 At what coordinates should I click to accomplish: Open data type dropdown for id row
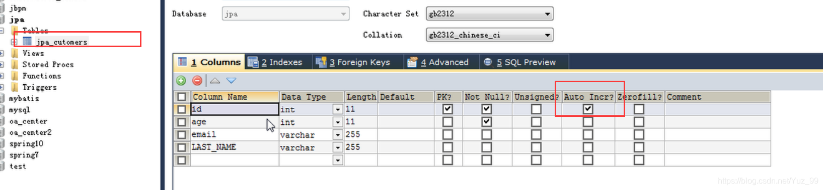click(338, 109)
